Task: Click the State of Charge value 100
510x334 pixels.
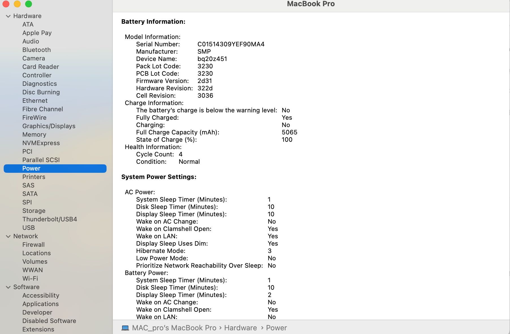Action: tap(287, 140)
